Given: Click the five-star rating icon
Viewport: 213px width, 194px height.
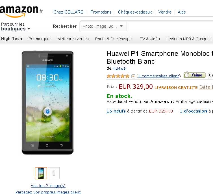Looking at the screenshot, I should (x=118, y=76).
